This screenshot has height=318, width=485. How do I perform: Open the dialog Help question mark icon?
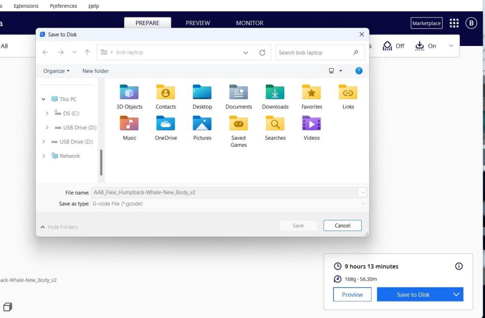(x=359, y=71)
